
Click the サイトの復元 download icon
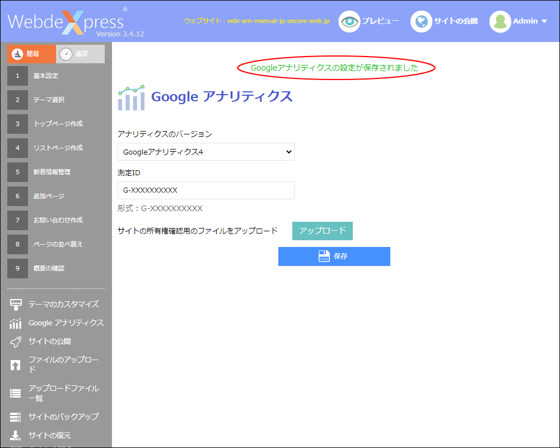(x=15, y=436)
